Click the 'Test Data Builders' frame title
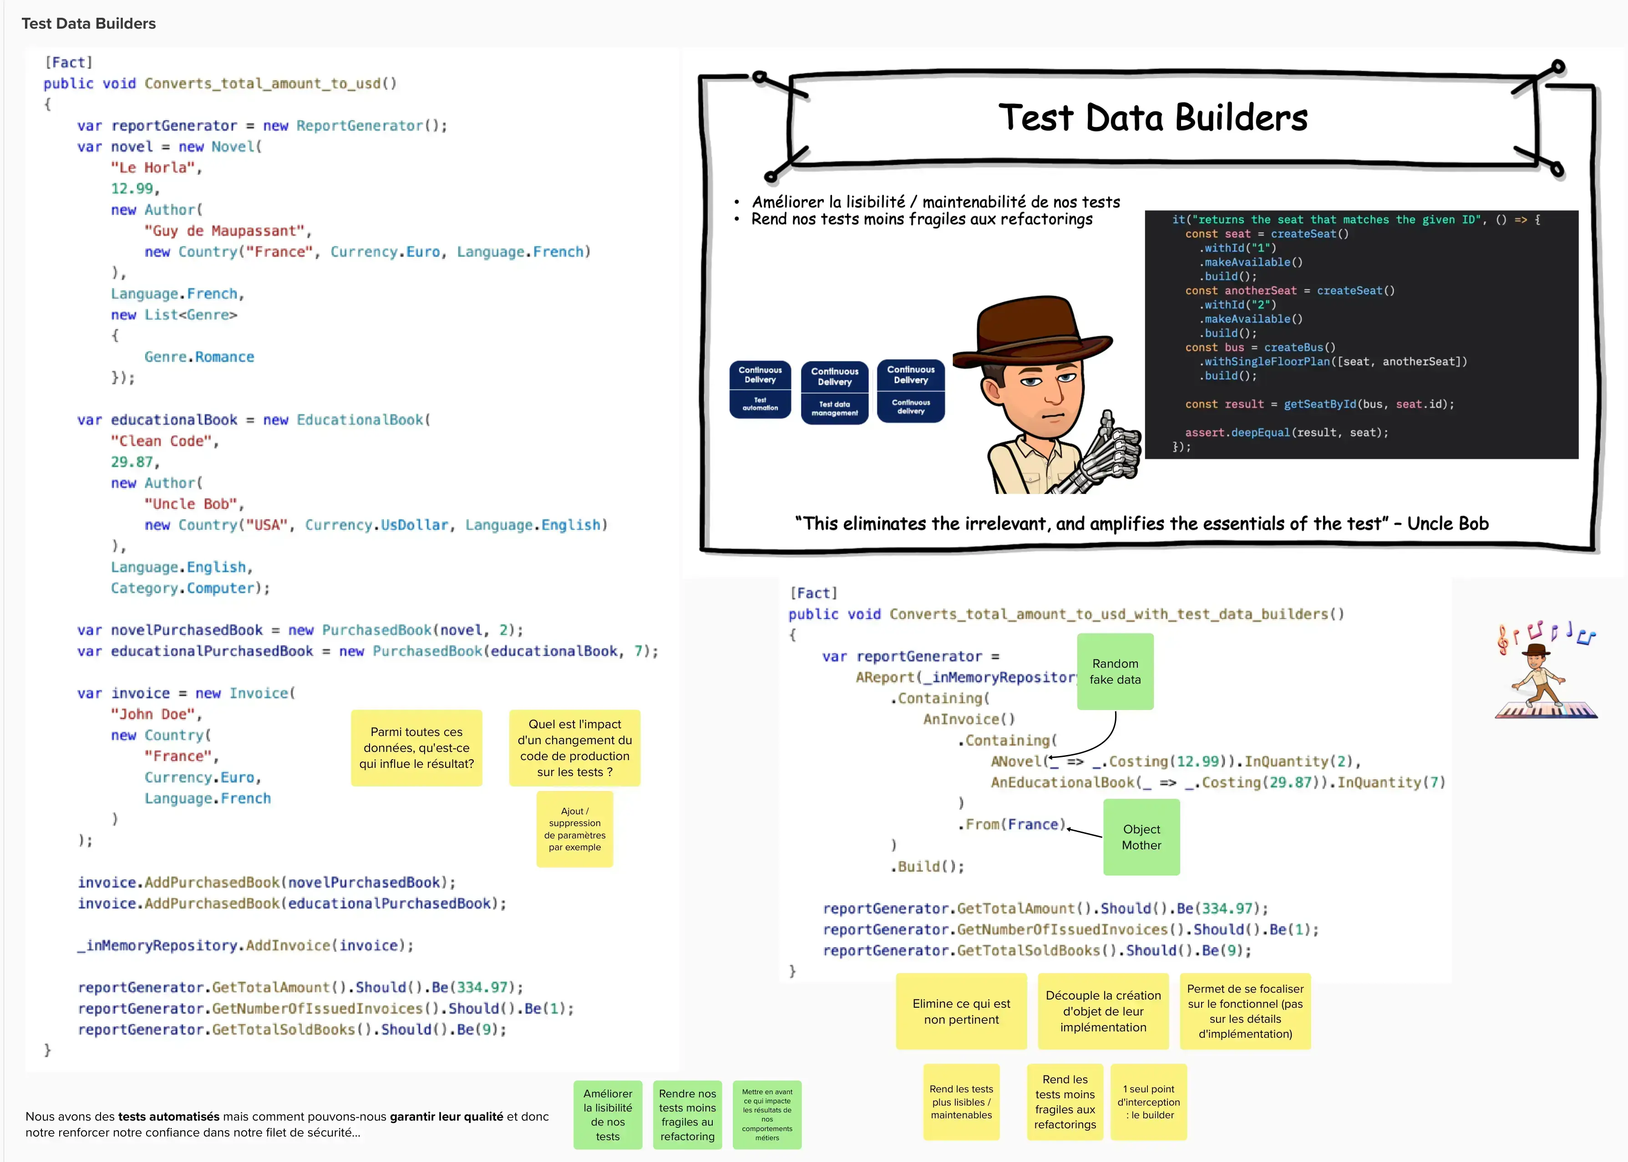1628x1162 pixels. click(89, 24)
